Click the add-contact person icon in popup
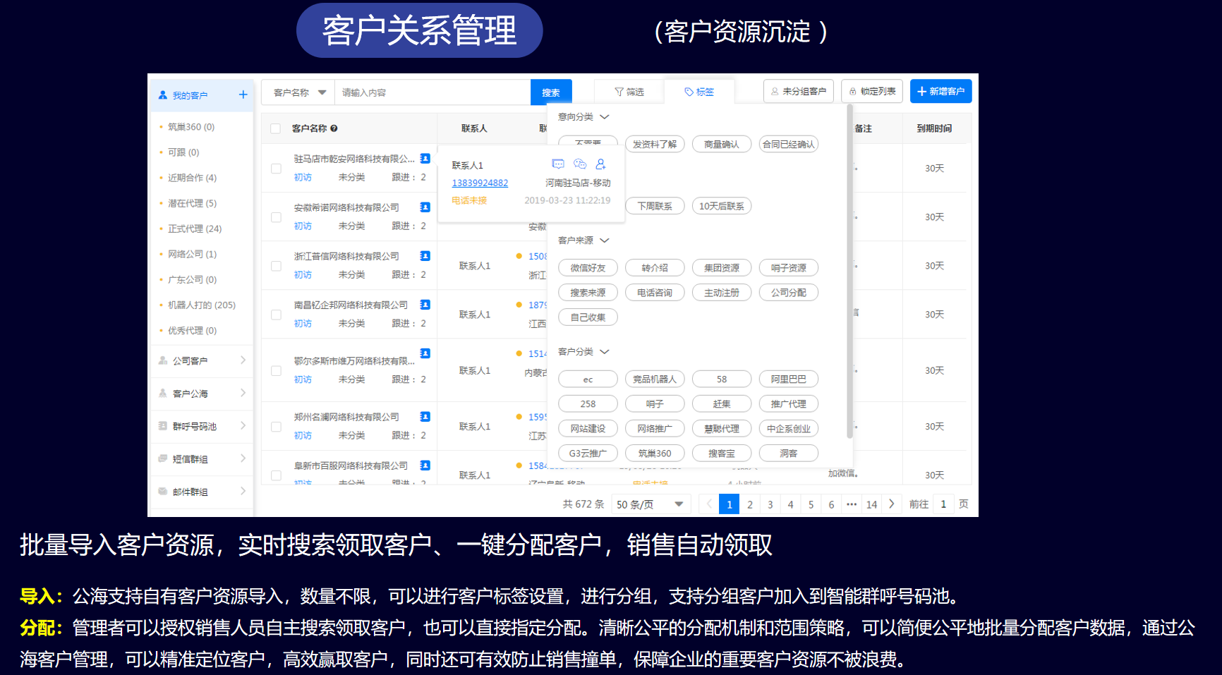Viewport: 1222px width, 675px height. pos(601,164)
